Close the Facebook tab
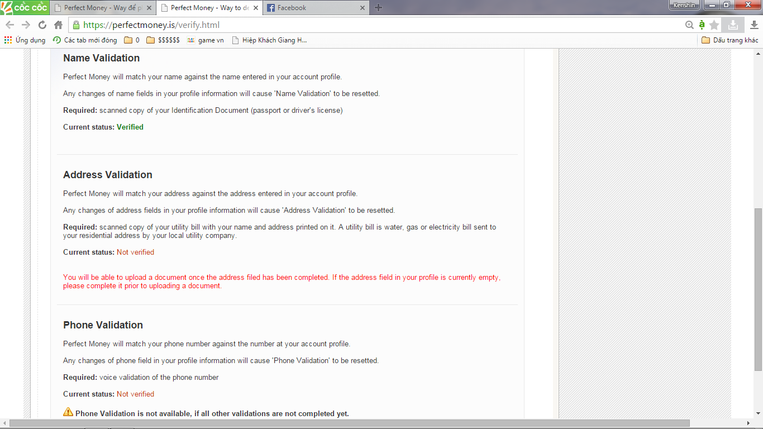The height and width of the screenshot is (429, 763). [363, 8]
